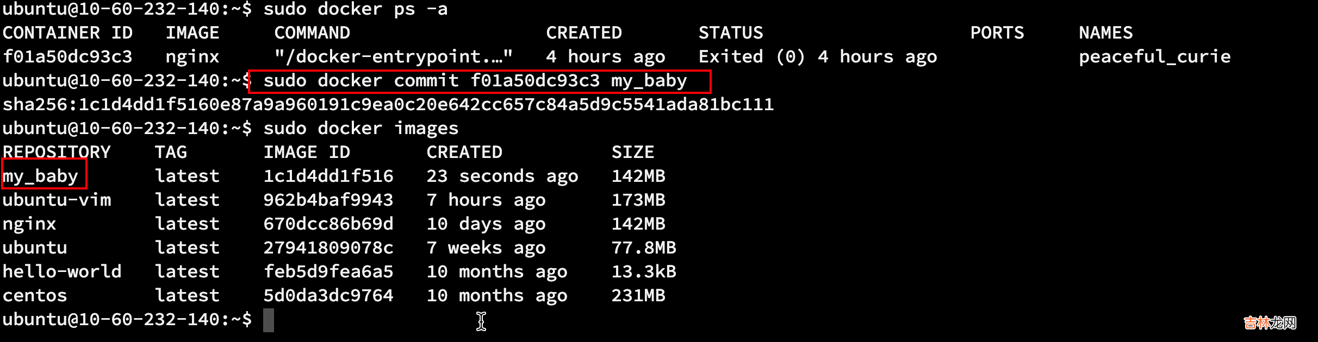Select the hello-world repository name
1318x342 pixels.
(x=62, y=272)
